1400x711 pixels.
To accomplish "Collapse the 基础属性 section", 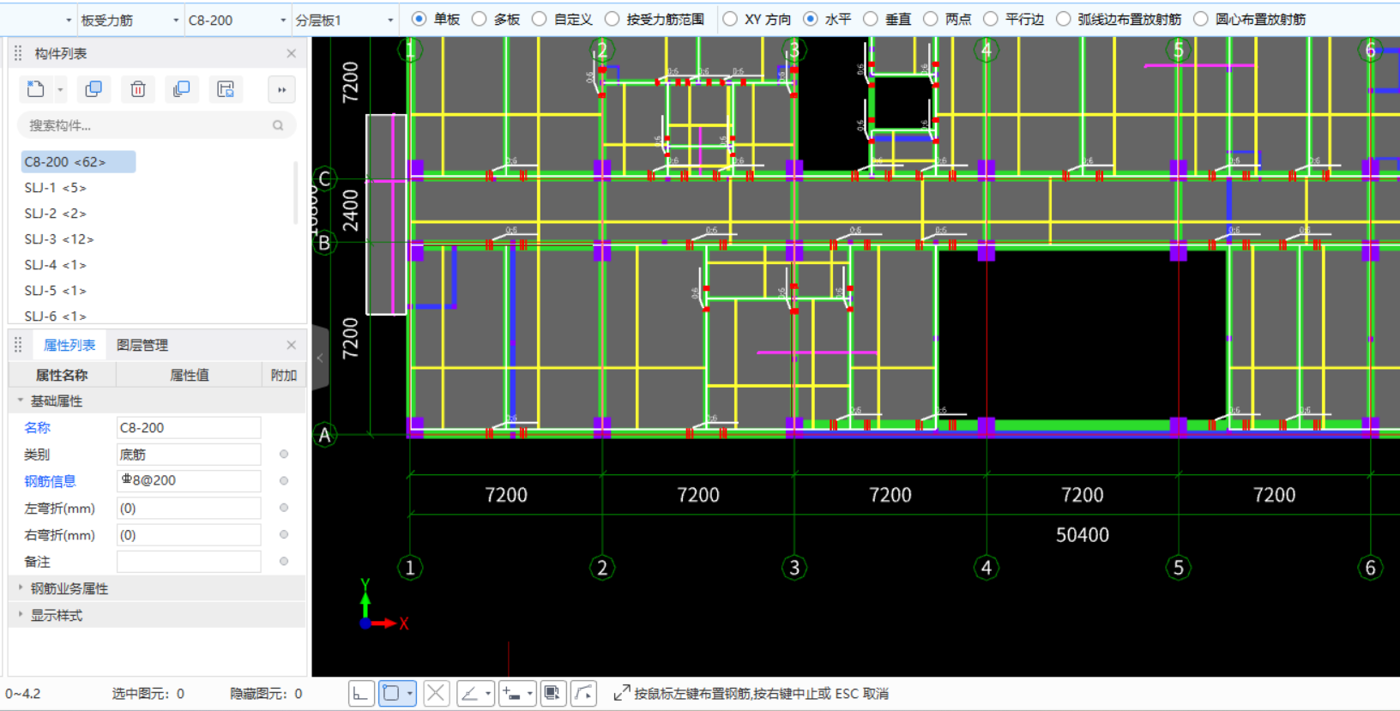I will click(21, 401).
